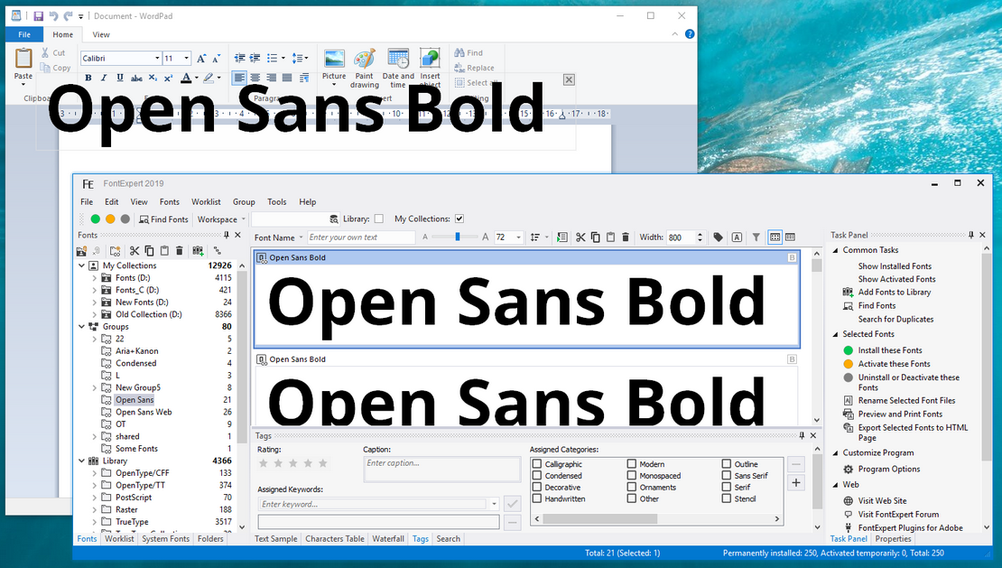Switch to the Properties tab
The image size is (1002, 568).
893,538
